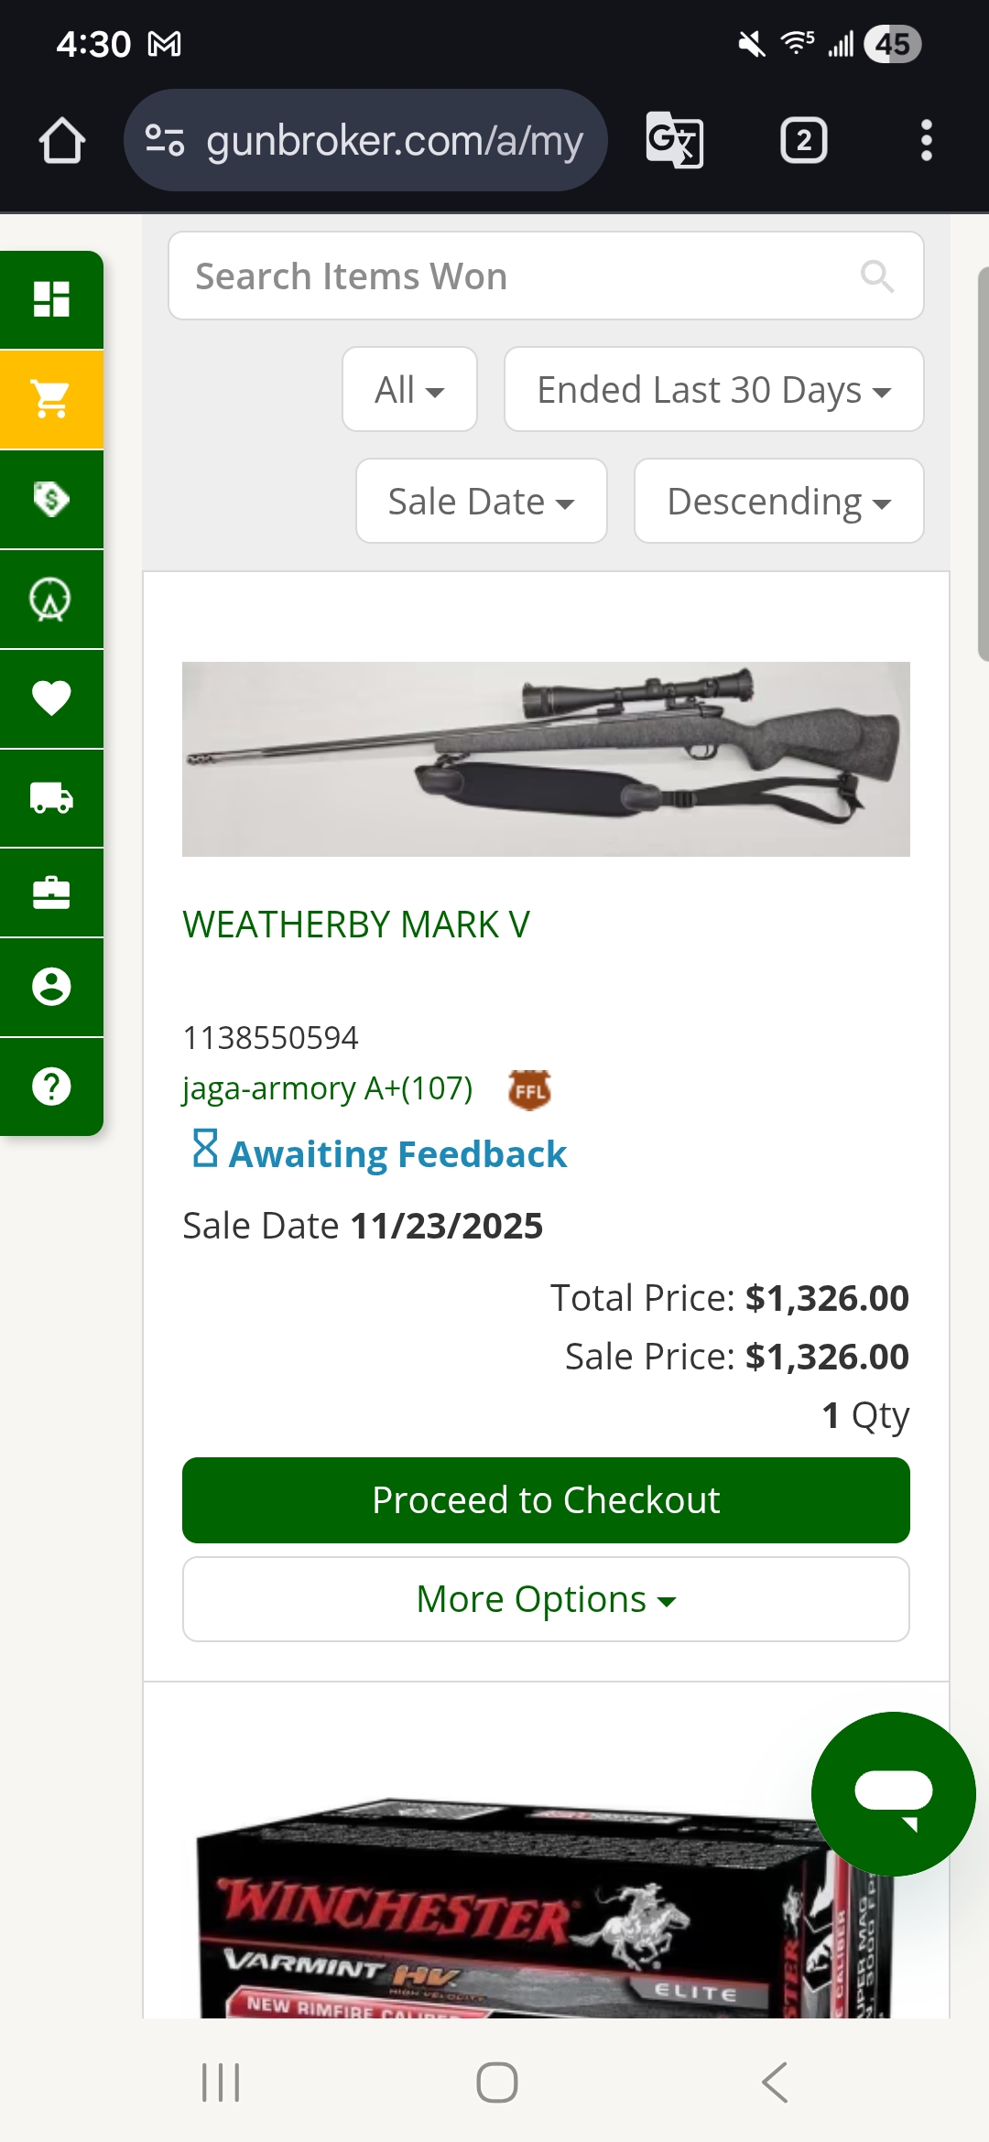Open the Weatherby rifle thumbnail image
The width and height of the screenshot is (989, 2142).
click(x=546, y=759)
